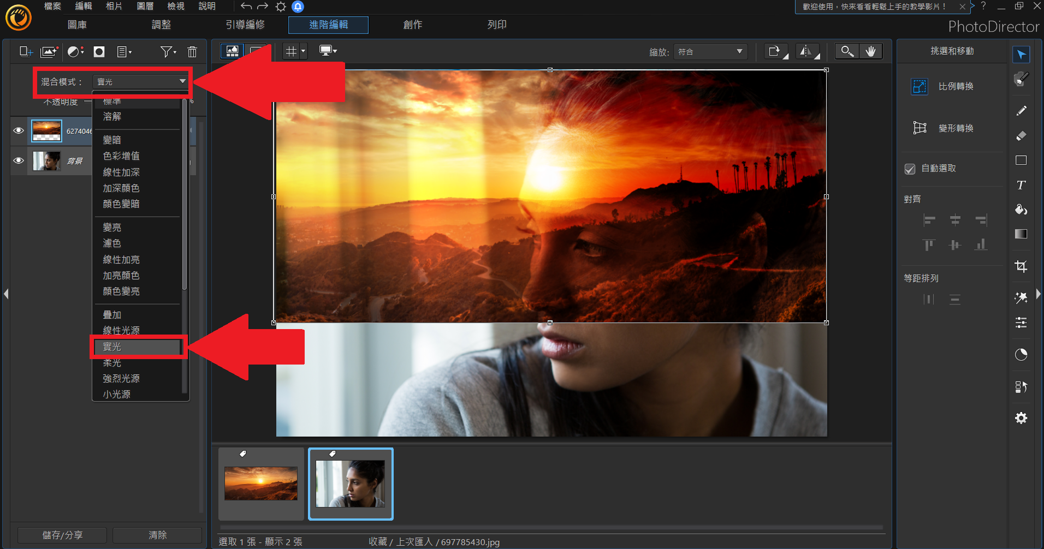This screenshot has height=549, width=1044.
Task: Select the Text tool in right toolbar
Action: (1021, 185)
